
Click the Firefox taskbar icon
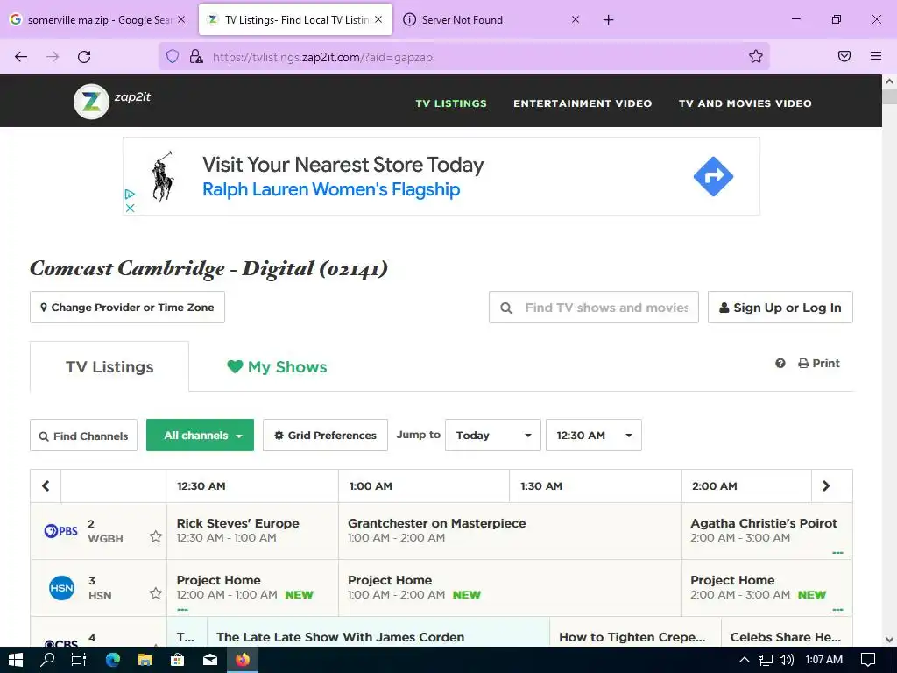click(243, 660)
